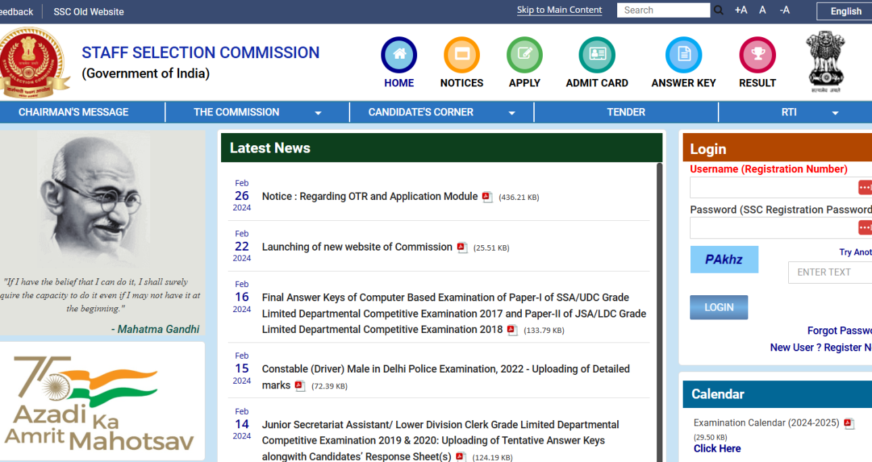Click the SSC logo emblem
The image size is (872, 462).
pos(34,62)
